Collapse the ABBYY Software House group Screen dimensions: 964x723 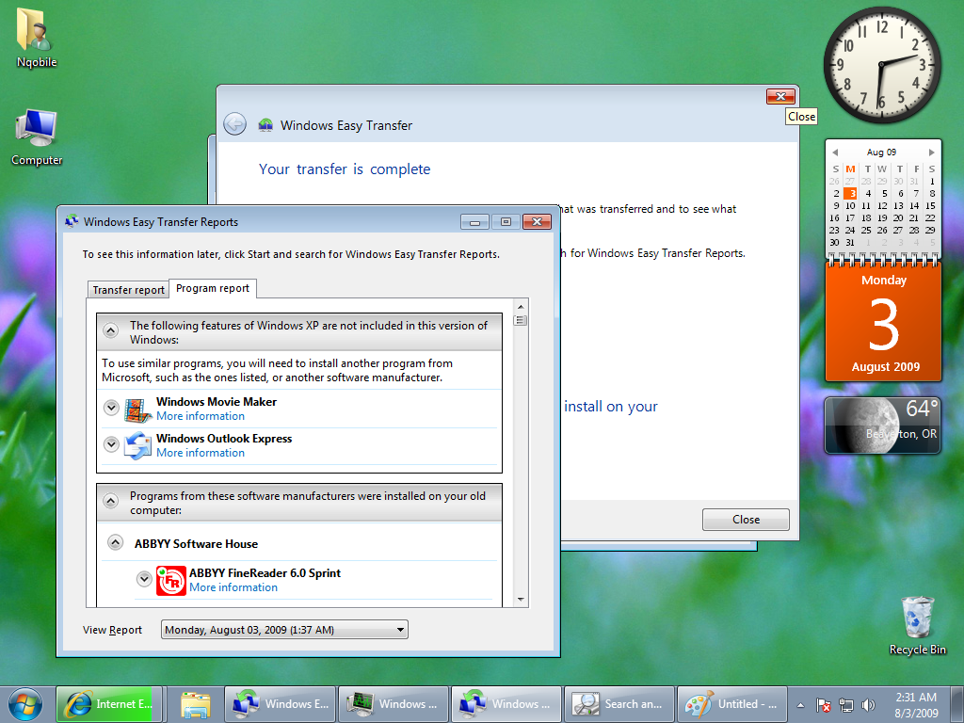115,542
